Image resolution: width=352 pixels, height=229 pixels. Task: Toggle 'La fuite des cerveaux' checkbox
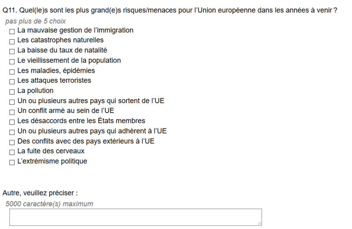pyautogui.click(x=12, y=152)
